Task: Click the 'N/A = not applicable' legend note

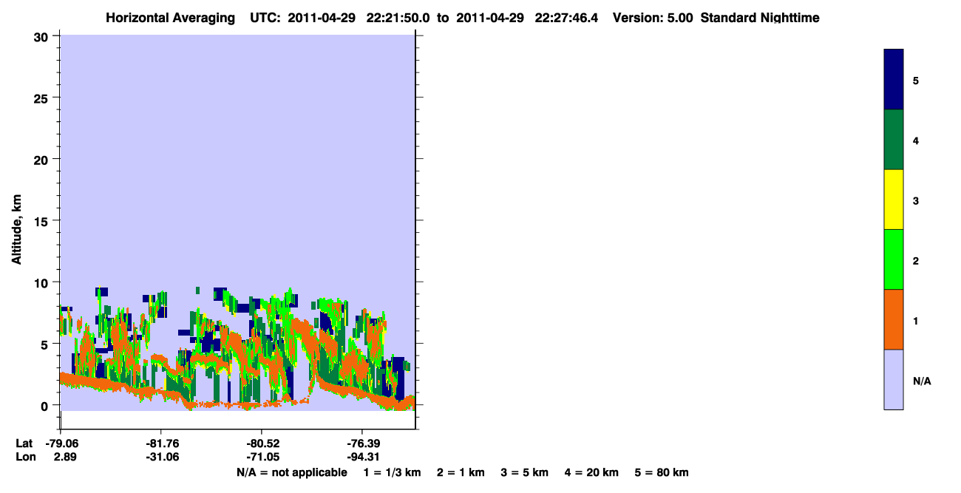Action: [291, 472]
